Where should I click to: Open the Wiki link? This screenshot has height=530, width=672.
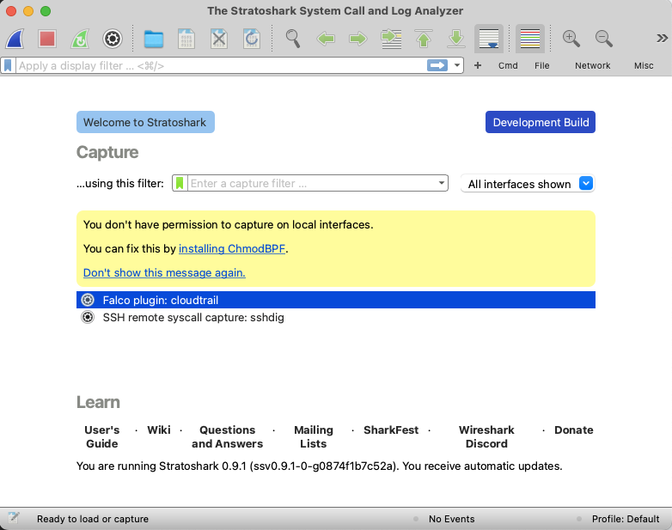point(159,429)
